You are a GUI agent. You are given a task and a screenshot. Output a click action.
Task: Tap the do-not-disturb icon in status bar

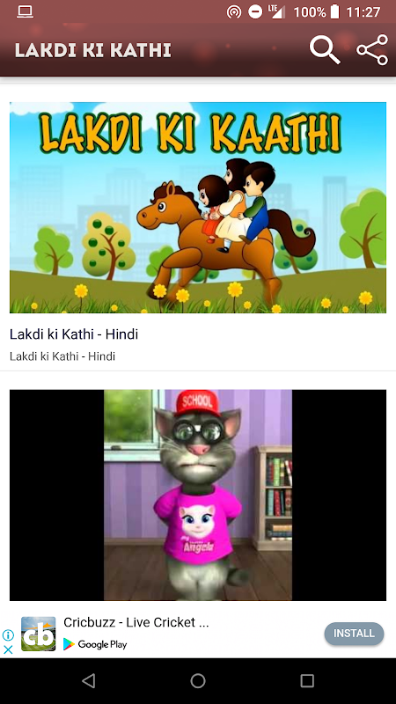pyautogui.click(x=255, y=12)
